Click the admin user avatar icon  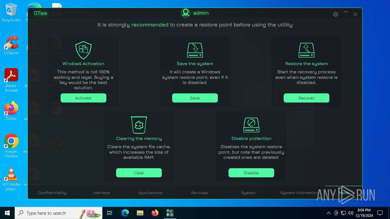pyautogui.click(x=186, y=13)
